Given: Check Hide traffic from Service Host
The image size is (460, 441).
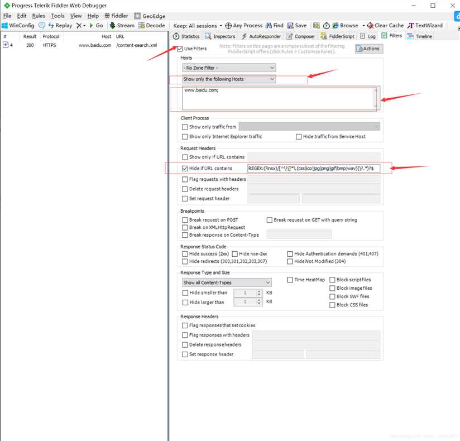Looking at the screenshot, I should point(299,137).
